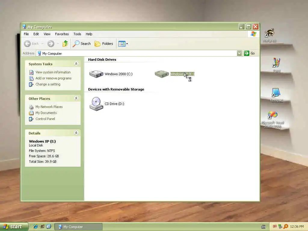Open the Help menu
Image resolution: width=308 pixels, height=231 pixels.
(x=89, y=34)
